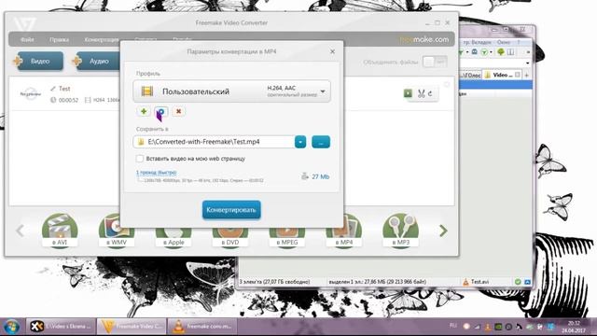The width and height of the screenshot is (597, 336).
Task: Expand the arrow beside circled filter icon
Action: [491, 52]
